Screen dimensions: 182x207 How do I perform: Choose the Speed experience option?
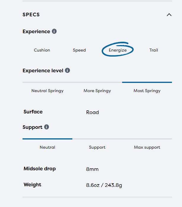pos(79,50)
